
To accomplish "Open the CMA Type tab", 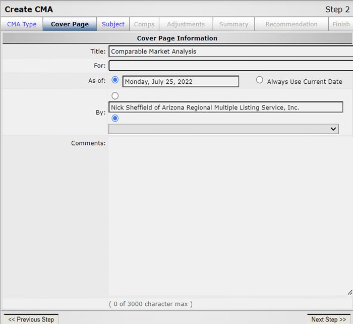I will (22, 24).
